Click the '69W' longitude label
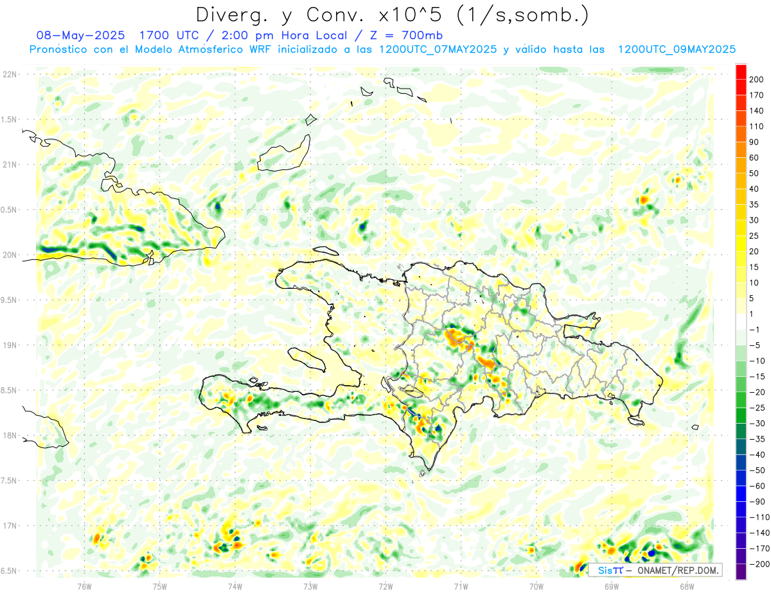Screen dimensions: 771x595 coord(612,586)
